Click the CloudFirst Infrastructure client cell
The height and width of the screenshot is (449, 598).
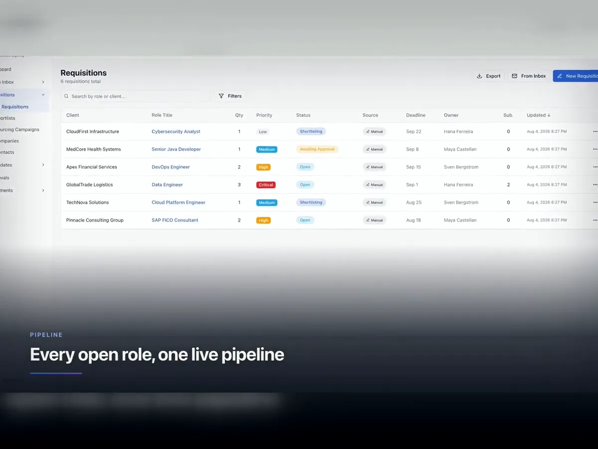(93, 132)
